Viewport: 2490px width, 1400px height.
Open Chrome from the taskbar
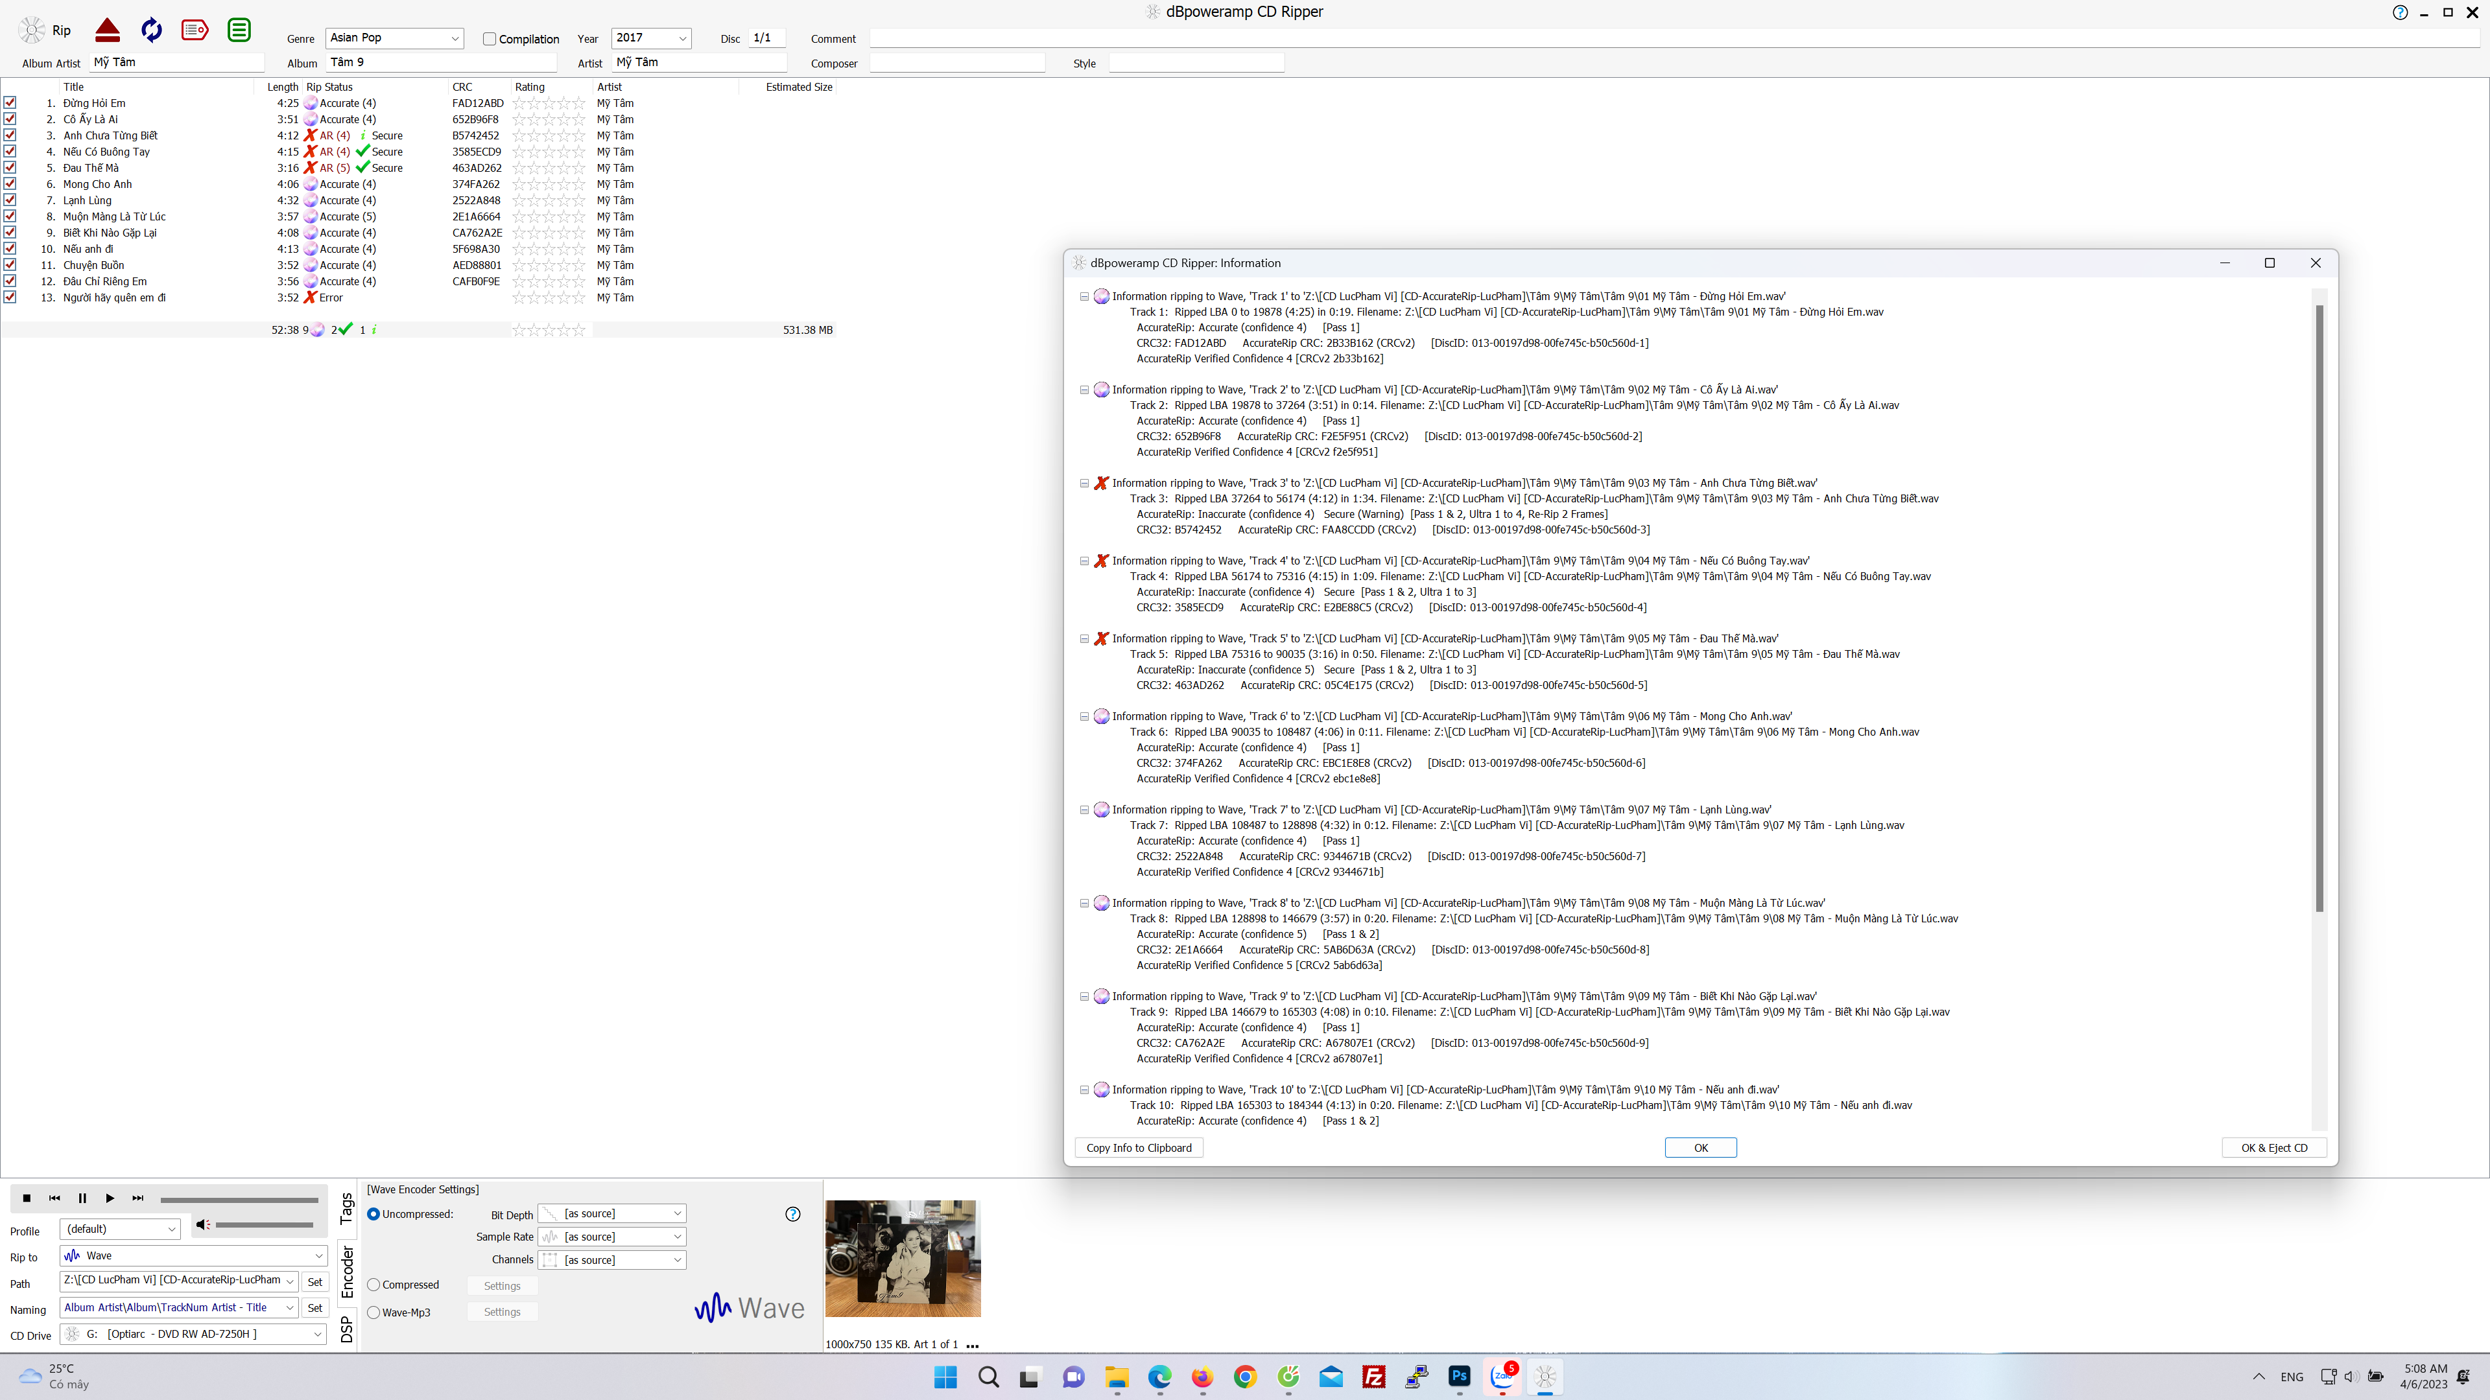(1245, 1377)
